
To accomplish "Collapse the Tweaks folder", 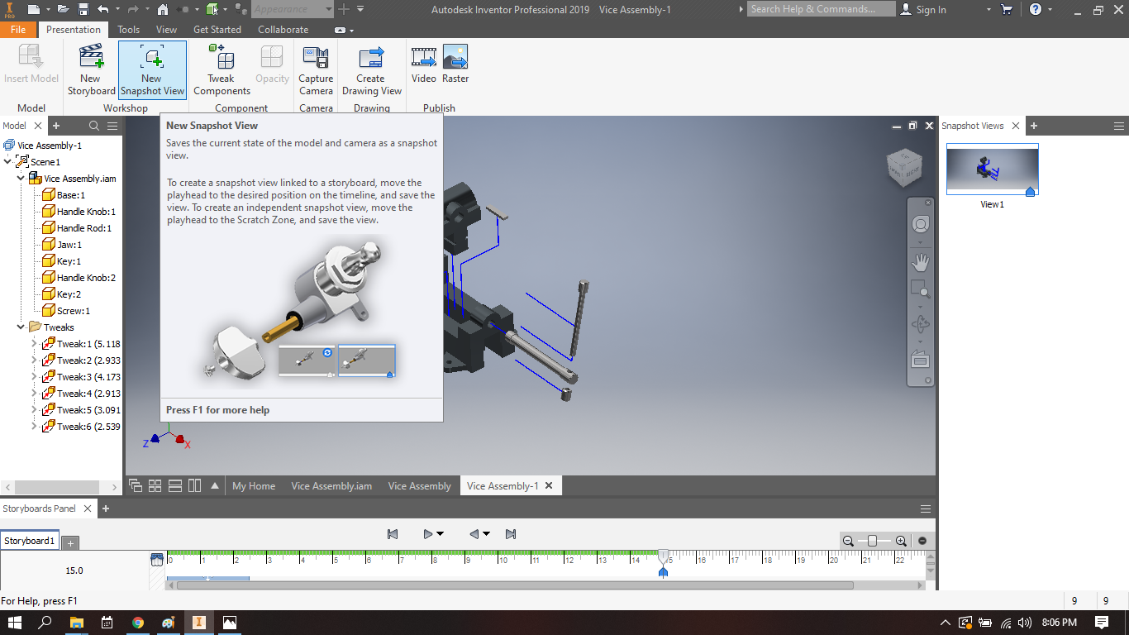I will tap(21, 327).
